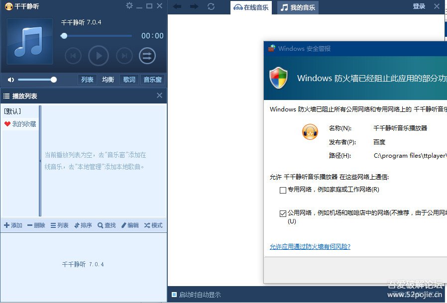Close the 千千静听 player window

tap(160, 5)
